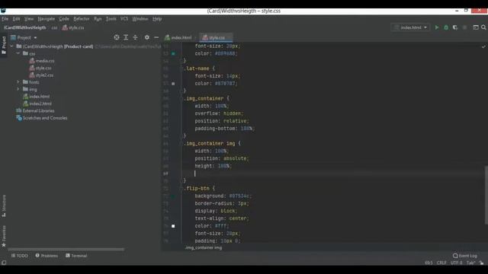Expand the img folder arrow

(x=18, y=89)
